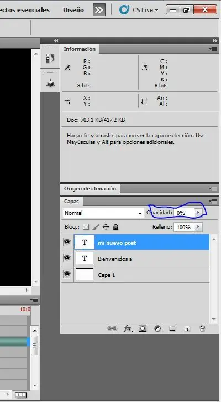This screenshot has width=221, height=402.
Task: Click the XY crosshair coordinates icon
Action: point(67,101)
